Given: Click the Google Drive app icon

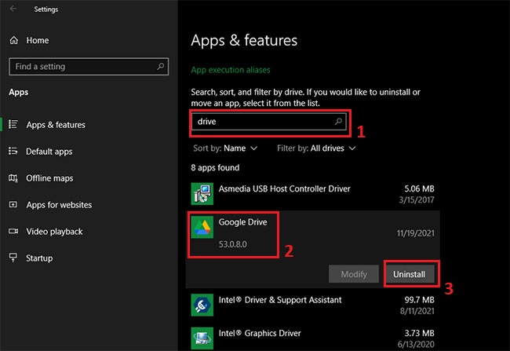Looking at the screenshot, I should pos(202,227).
